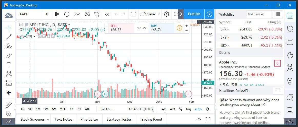
Task: Open the watchlist list menu button
Action: [278, 14]
